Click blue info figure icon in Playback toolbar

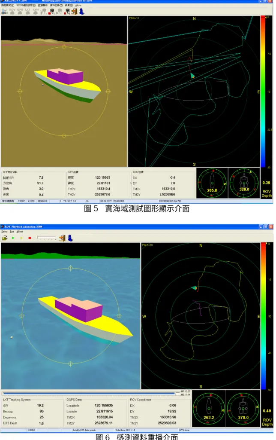coord(70,238)
